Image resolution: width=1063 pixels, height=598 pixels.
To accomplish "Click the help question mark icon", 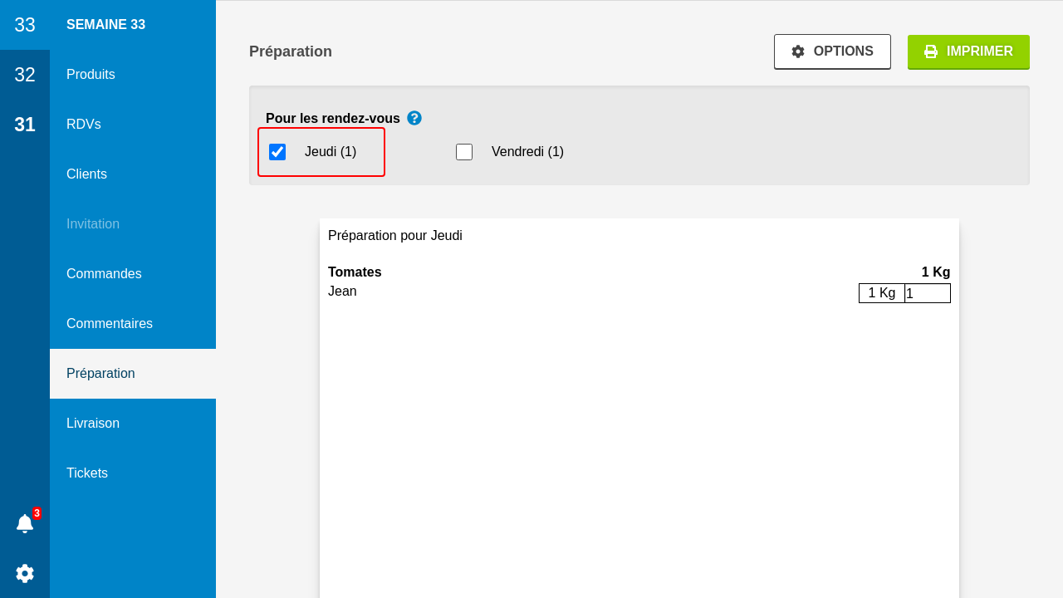I will [414, 118].
